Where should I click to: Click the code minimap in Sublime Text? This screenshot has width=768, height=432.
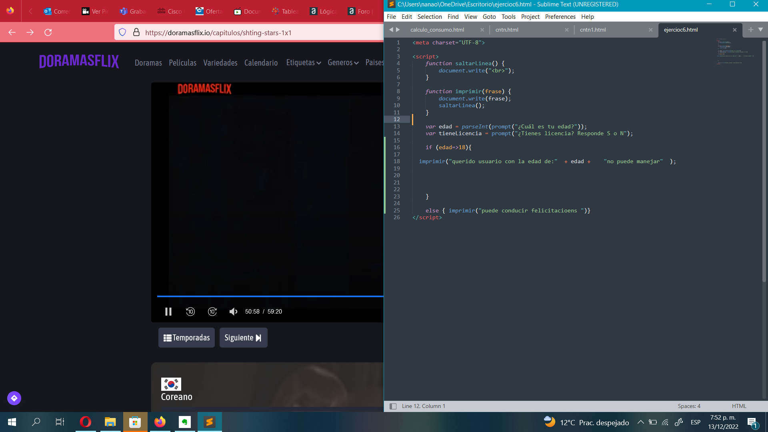[x=735, y=52]
